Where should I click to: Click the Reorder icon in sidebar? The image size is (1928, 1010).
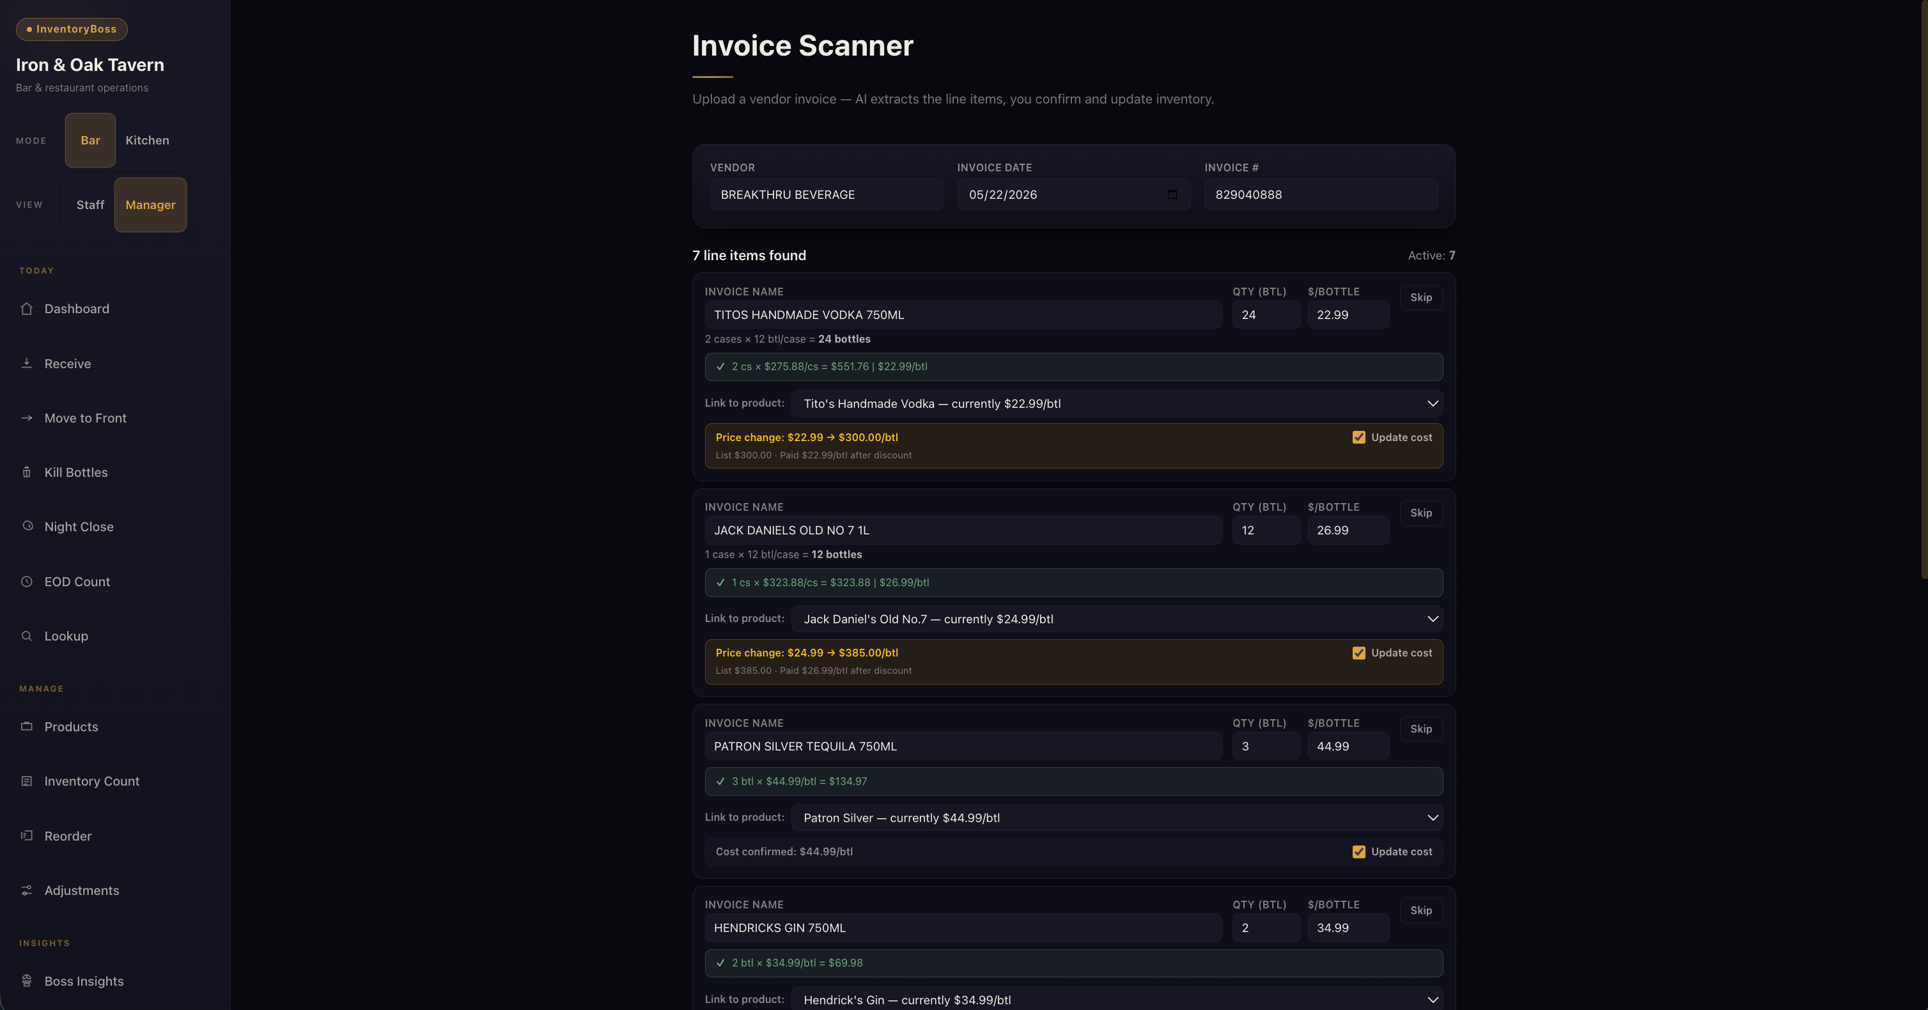27,835
